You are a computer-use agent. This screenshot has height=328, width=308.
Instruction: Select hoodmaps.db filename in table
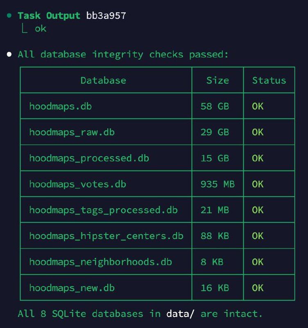60,106
